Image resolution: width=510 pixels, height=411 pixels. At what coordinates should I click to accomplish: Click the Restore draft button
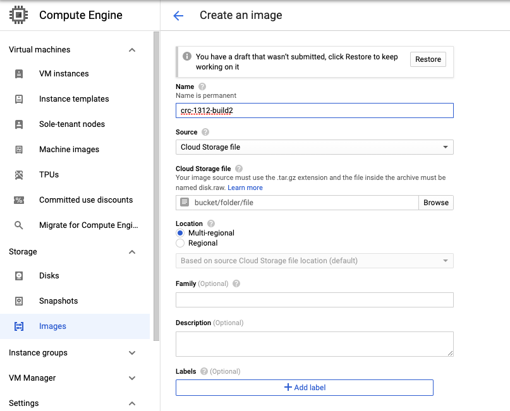coord(428,59)
